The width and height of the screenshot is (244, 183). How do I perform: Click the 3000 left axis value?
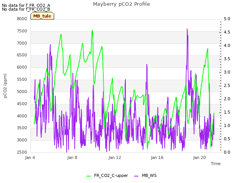22,140
